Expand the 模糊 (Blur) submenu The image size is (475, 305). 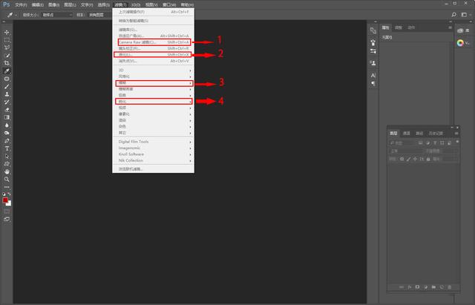click(154, 83)
